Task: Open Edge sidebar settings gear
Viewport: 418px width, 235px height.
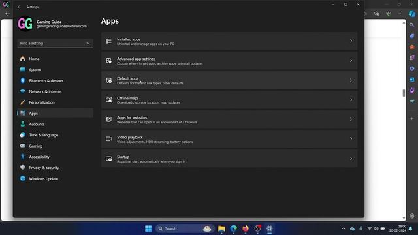Action: click(x=412, y=216)
